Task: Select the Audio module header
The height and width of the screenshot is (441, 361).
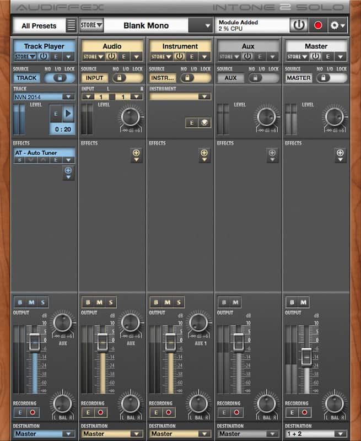Action: 112,46
